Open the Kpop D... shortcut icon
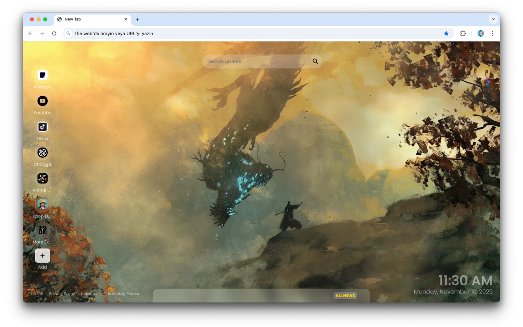 pos(42,204)
